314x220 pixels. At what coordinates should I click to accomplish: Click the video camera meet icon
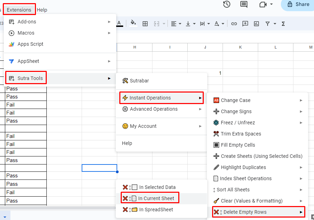(x=263, y=5)
